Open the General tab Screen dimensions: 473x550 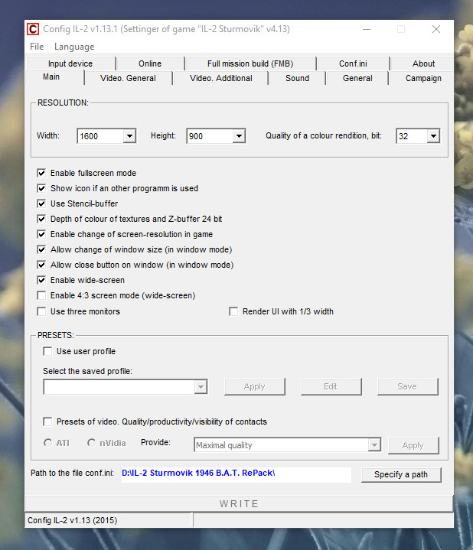pos(357,78)
